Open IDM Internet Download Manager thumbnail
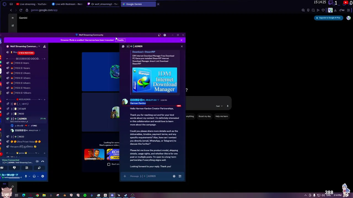The image size is (353, 198). coord(155,80)
